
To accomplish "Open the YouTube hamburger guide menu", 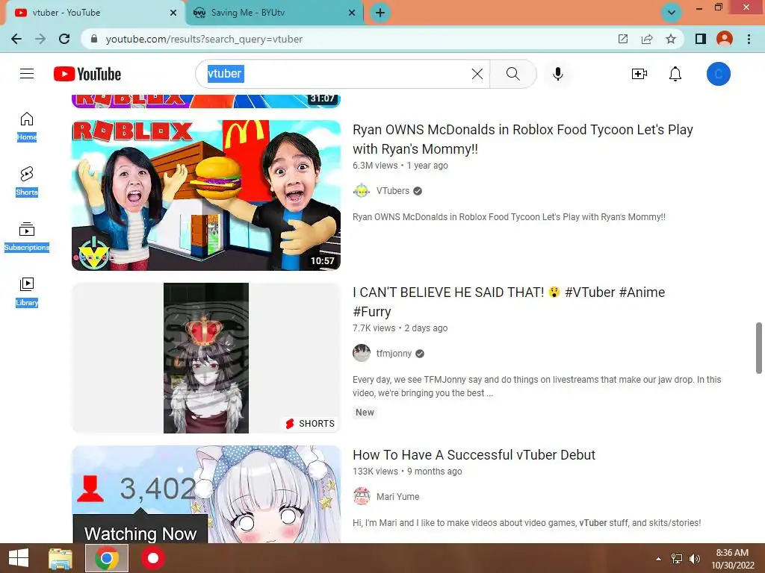I will pos(27,74).
